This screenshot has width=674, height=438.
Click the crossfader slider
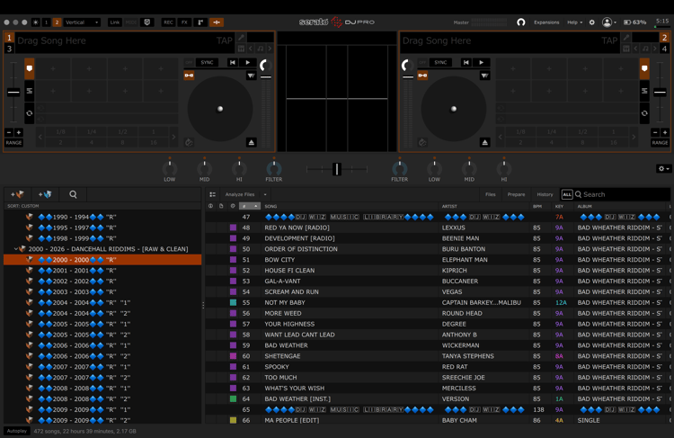point(337,169)
